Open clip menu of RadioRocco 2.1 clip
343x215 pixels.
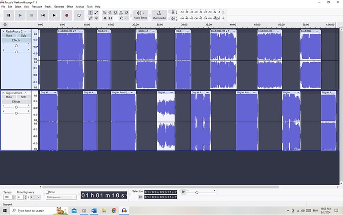pos(81,31)
